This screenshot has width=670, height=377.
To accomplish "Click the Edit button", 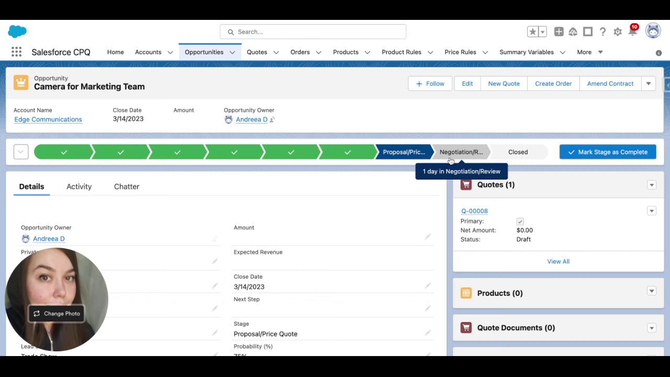I will pyautogui.click(x=467, y=84).
